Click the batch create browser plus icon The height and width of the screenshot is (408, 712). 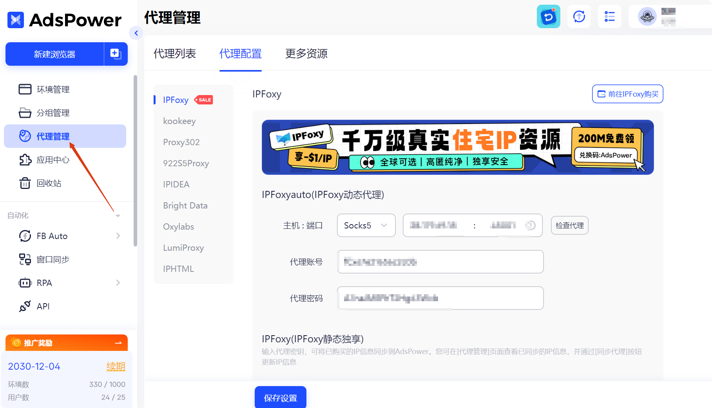pyautogui.click(x=116, y=54)
